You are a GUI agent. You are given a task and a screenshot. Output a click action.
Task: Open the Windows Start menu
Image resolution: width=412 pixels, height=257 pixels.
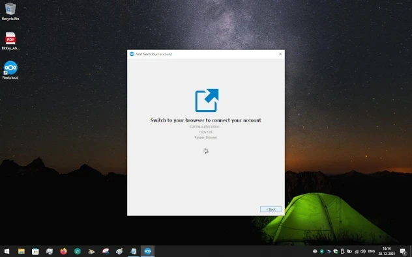tap(7, 251)
